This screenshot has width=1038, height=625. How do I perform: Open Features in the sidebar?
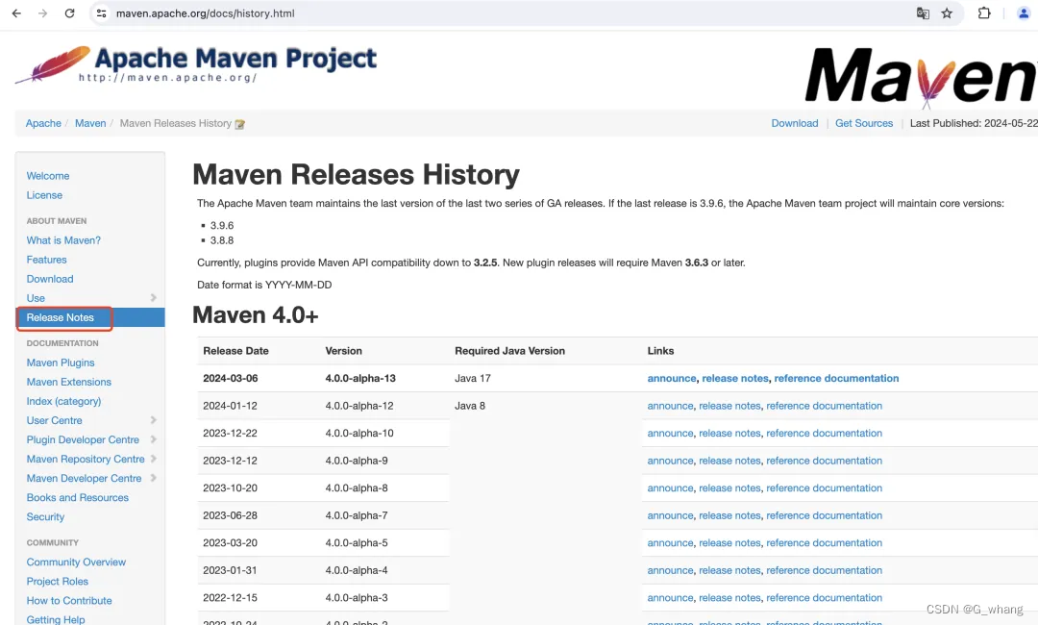point(46,260)
